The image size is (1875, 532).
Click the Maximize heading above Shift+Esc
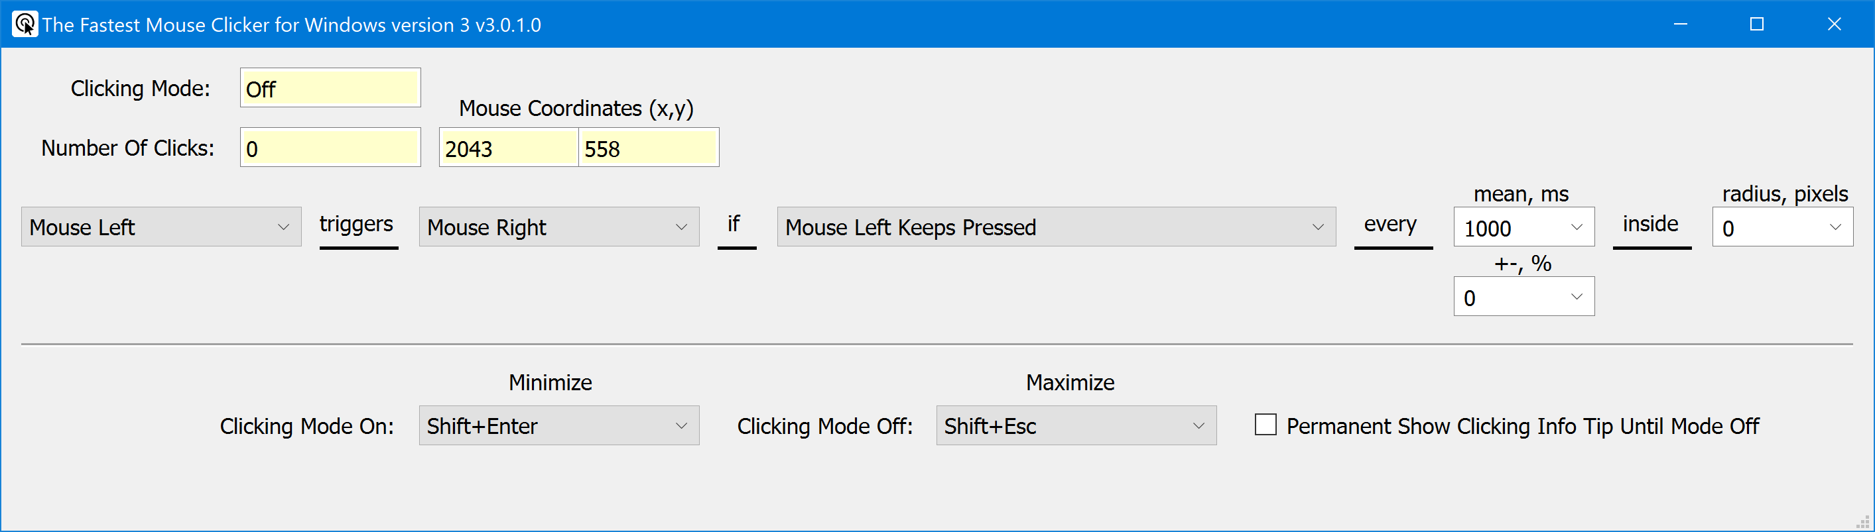(1069, 382)
